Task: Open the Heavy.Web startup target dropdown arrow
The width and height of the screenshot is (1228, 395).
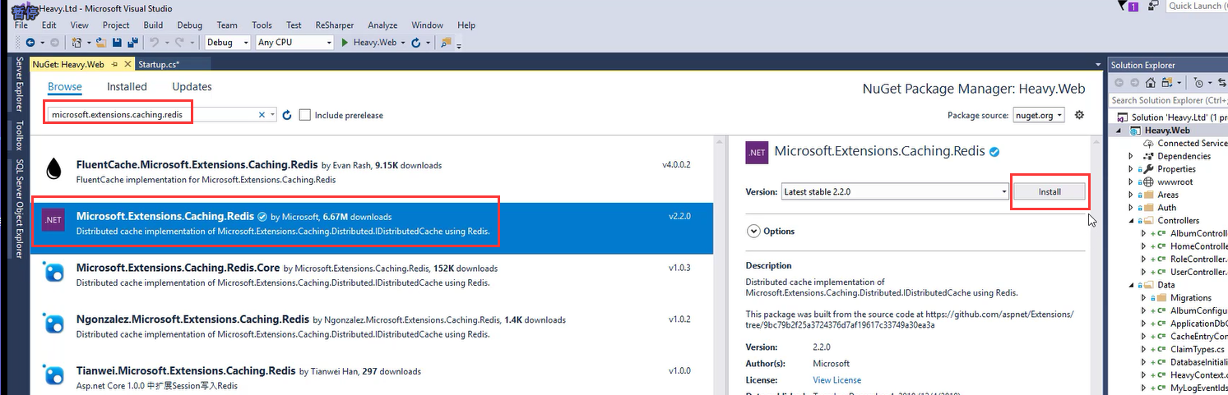Action: [403, 43]
